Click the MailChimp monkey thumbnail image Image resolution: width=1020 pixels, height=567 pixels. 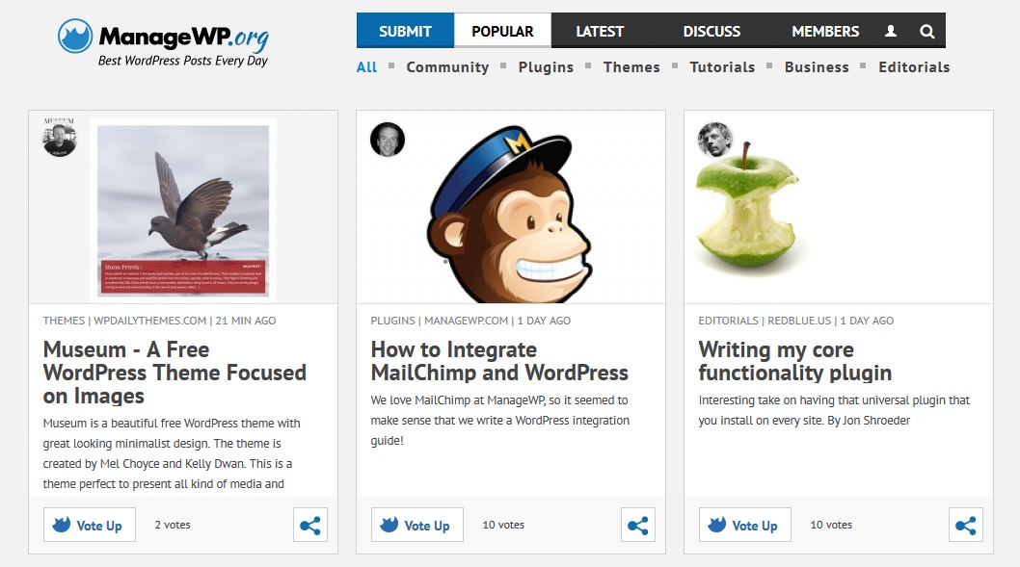(511, 212)
